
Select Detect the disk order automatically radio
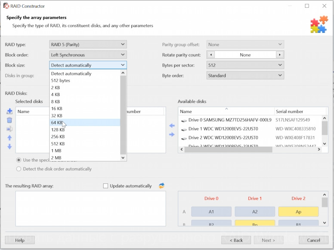pyautogui.click(x=19, y=169)
